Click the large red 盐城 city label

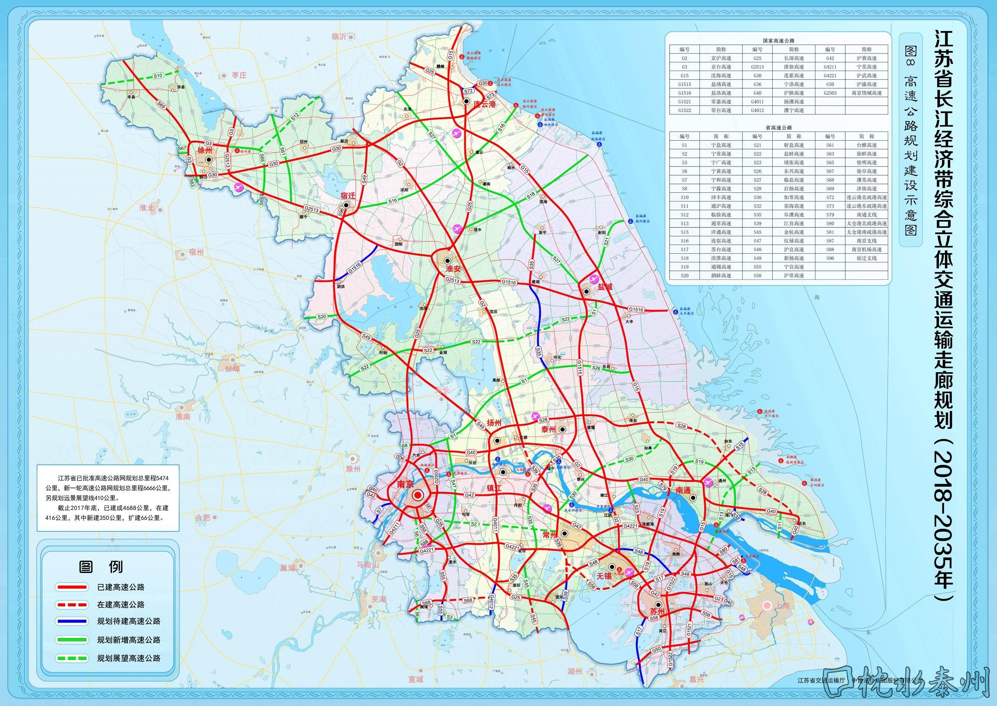coord(604,287)
